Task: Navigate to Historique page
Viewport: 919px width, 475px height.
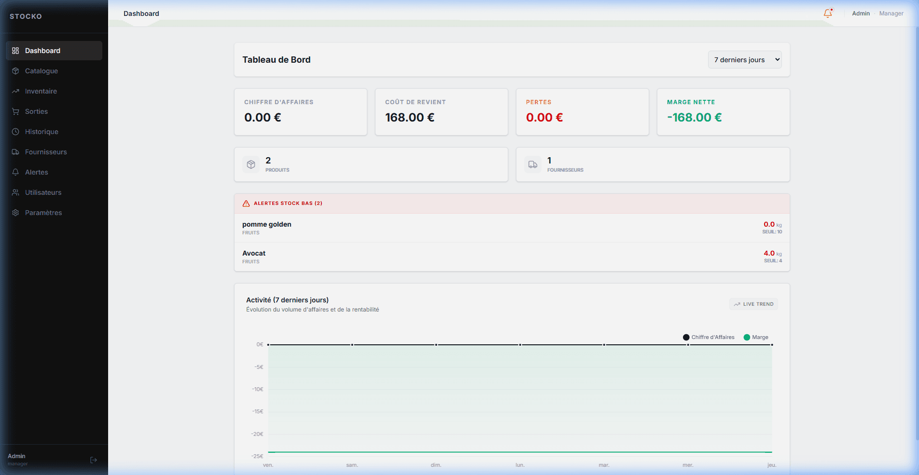Action: 54,132
